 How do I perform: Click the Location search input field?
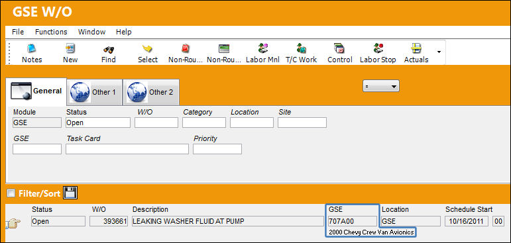(252, 122)
